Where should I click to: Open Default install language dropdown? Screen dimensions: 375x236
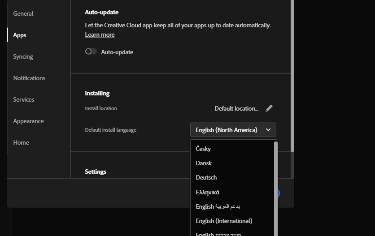tap(233, 130)
